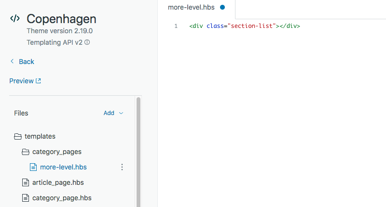This screenshot has width=386, height=207.
Task: Open the Add files dropdown
Action: [x=113, y=113]
